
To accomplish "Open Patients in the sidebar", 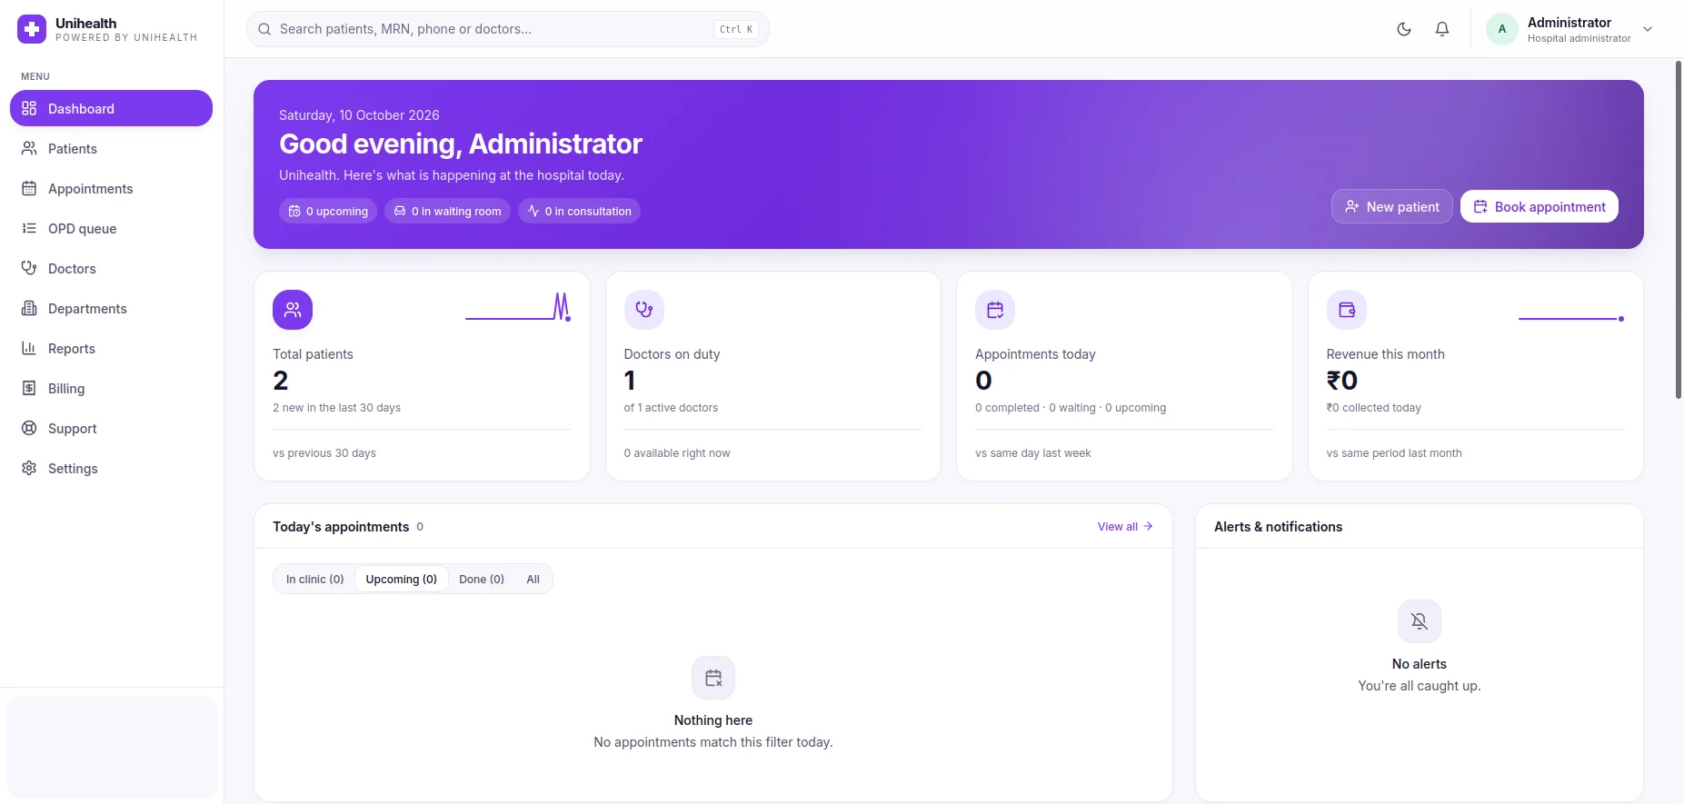I will [111, 148].
